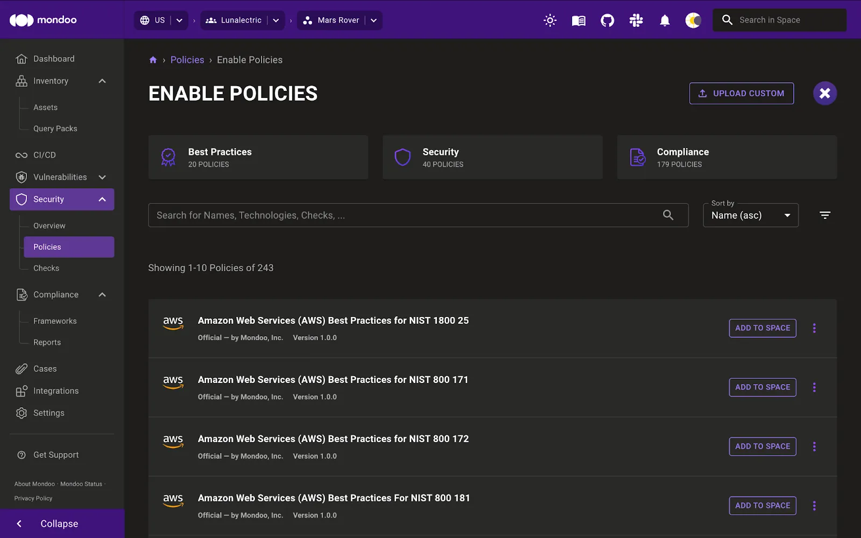The image size is (861, 538).
Task: Open user avatar moon icon
Action: point(693,20)
